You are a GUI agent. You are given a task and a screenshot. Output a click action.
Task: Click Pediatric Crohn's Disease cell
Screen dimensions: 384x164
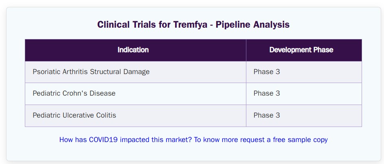click(x=136, y=94)
